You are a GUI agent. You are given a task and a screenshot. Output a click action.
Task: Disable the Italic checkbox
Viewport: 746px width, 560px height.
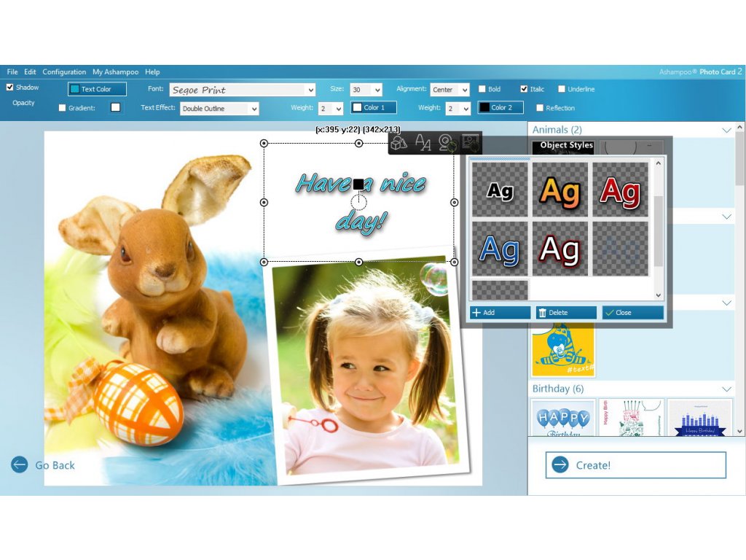click(524, 89)
